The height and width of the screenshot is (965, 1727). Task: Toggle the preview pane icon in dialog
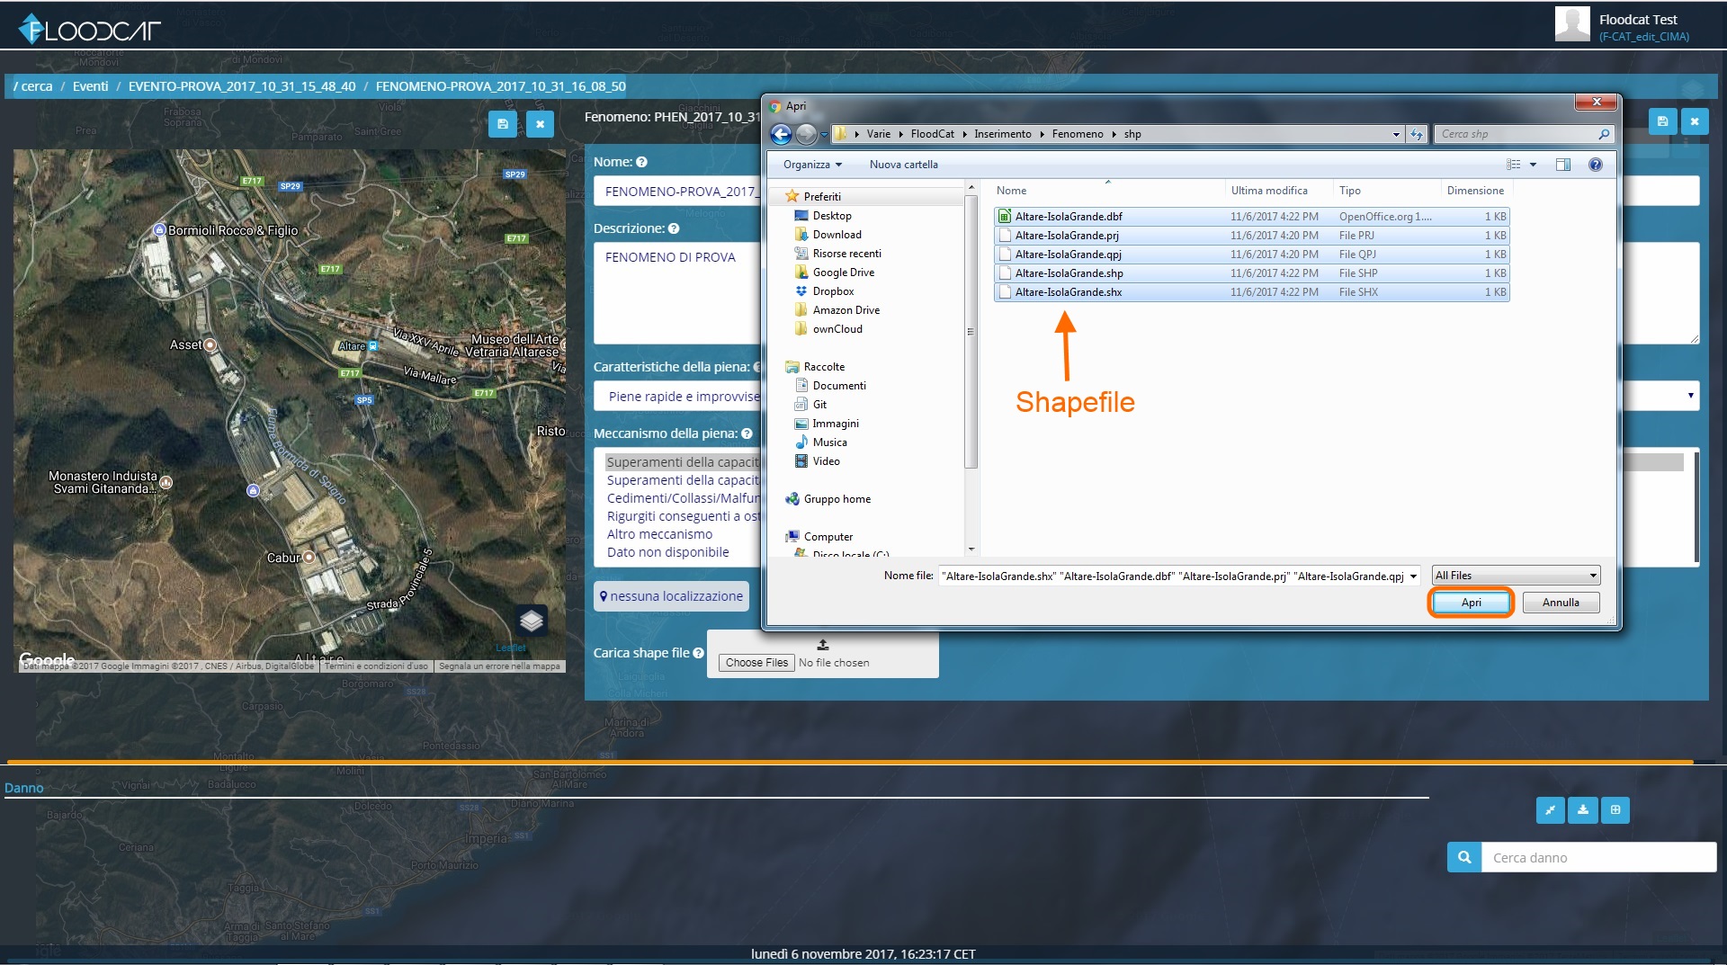click(x=1563, y=165)
